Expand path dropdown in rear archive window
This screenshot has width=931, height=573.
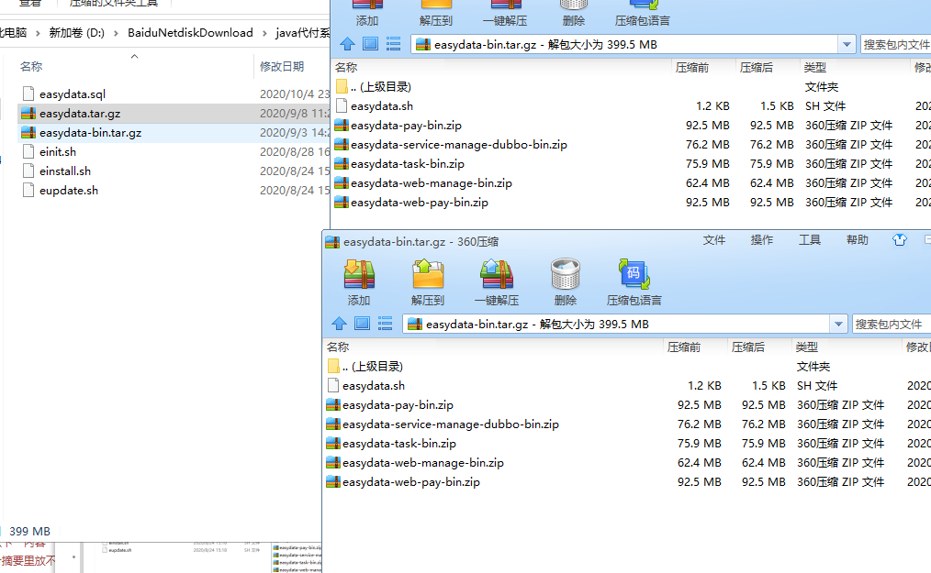846,44
